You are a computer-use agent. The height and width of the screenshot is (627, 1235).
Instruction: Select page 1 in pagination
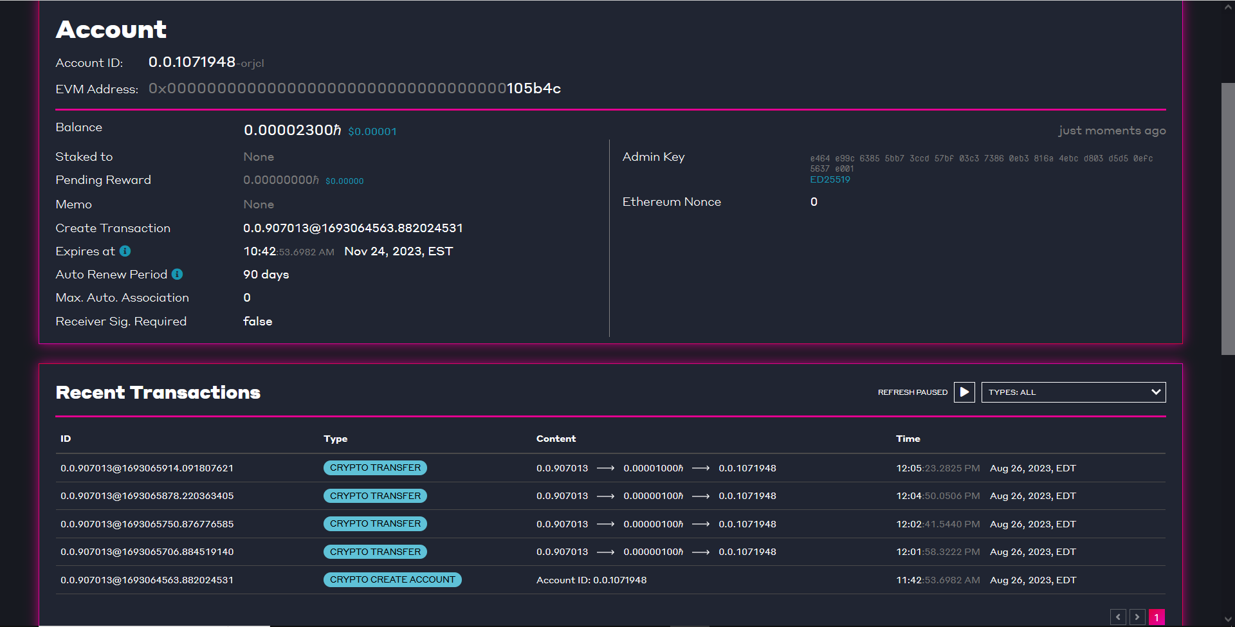pyautogui.click(x=1157, y=617)
